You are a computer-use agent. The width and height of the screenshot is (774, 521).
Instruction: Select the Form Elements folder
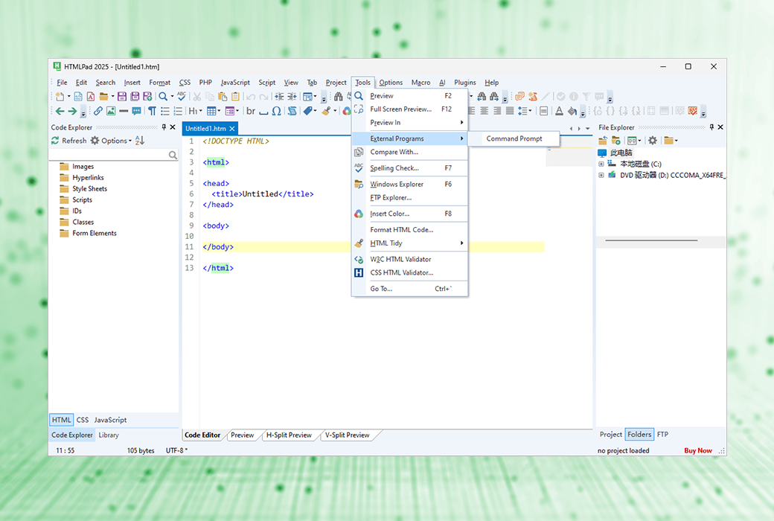click(x=89, y=233)
